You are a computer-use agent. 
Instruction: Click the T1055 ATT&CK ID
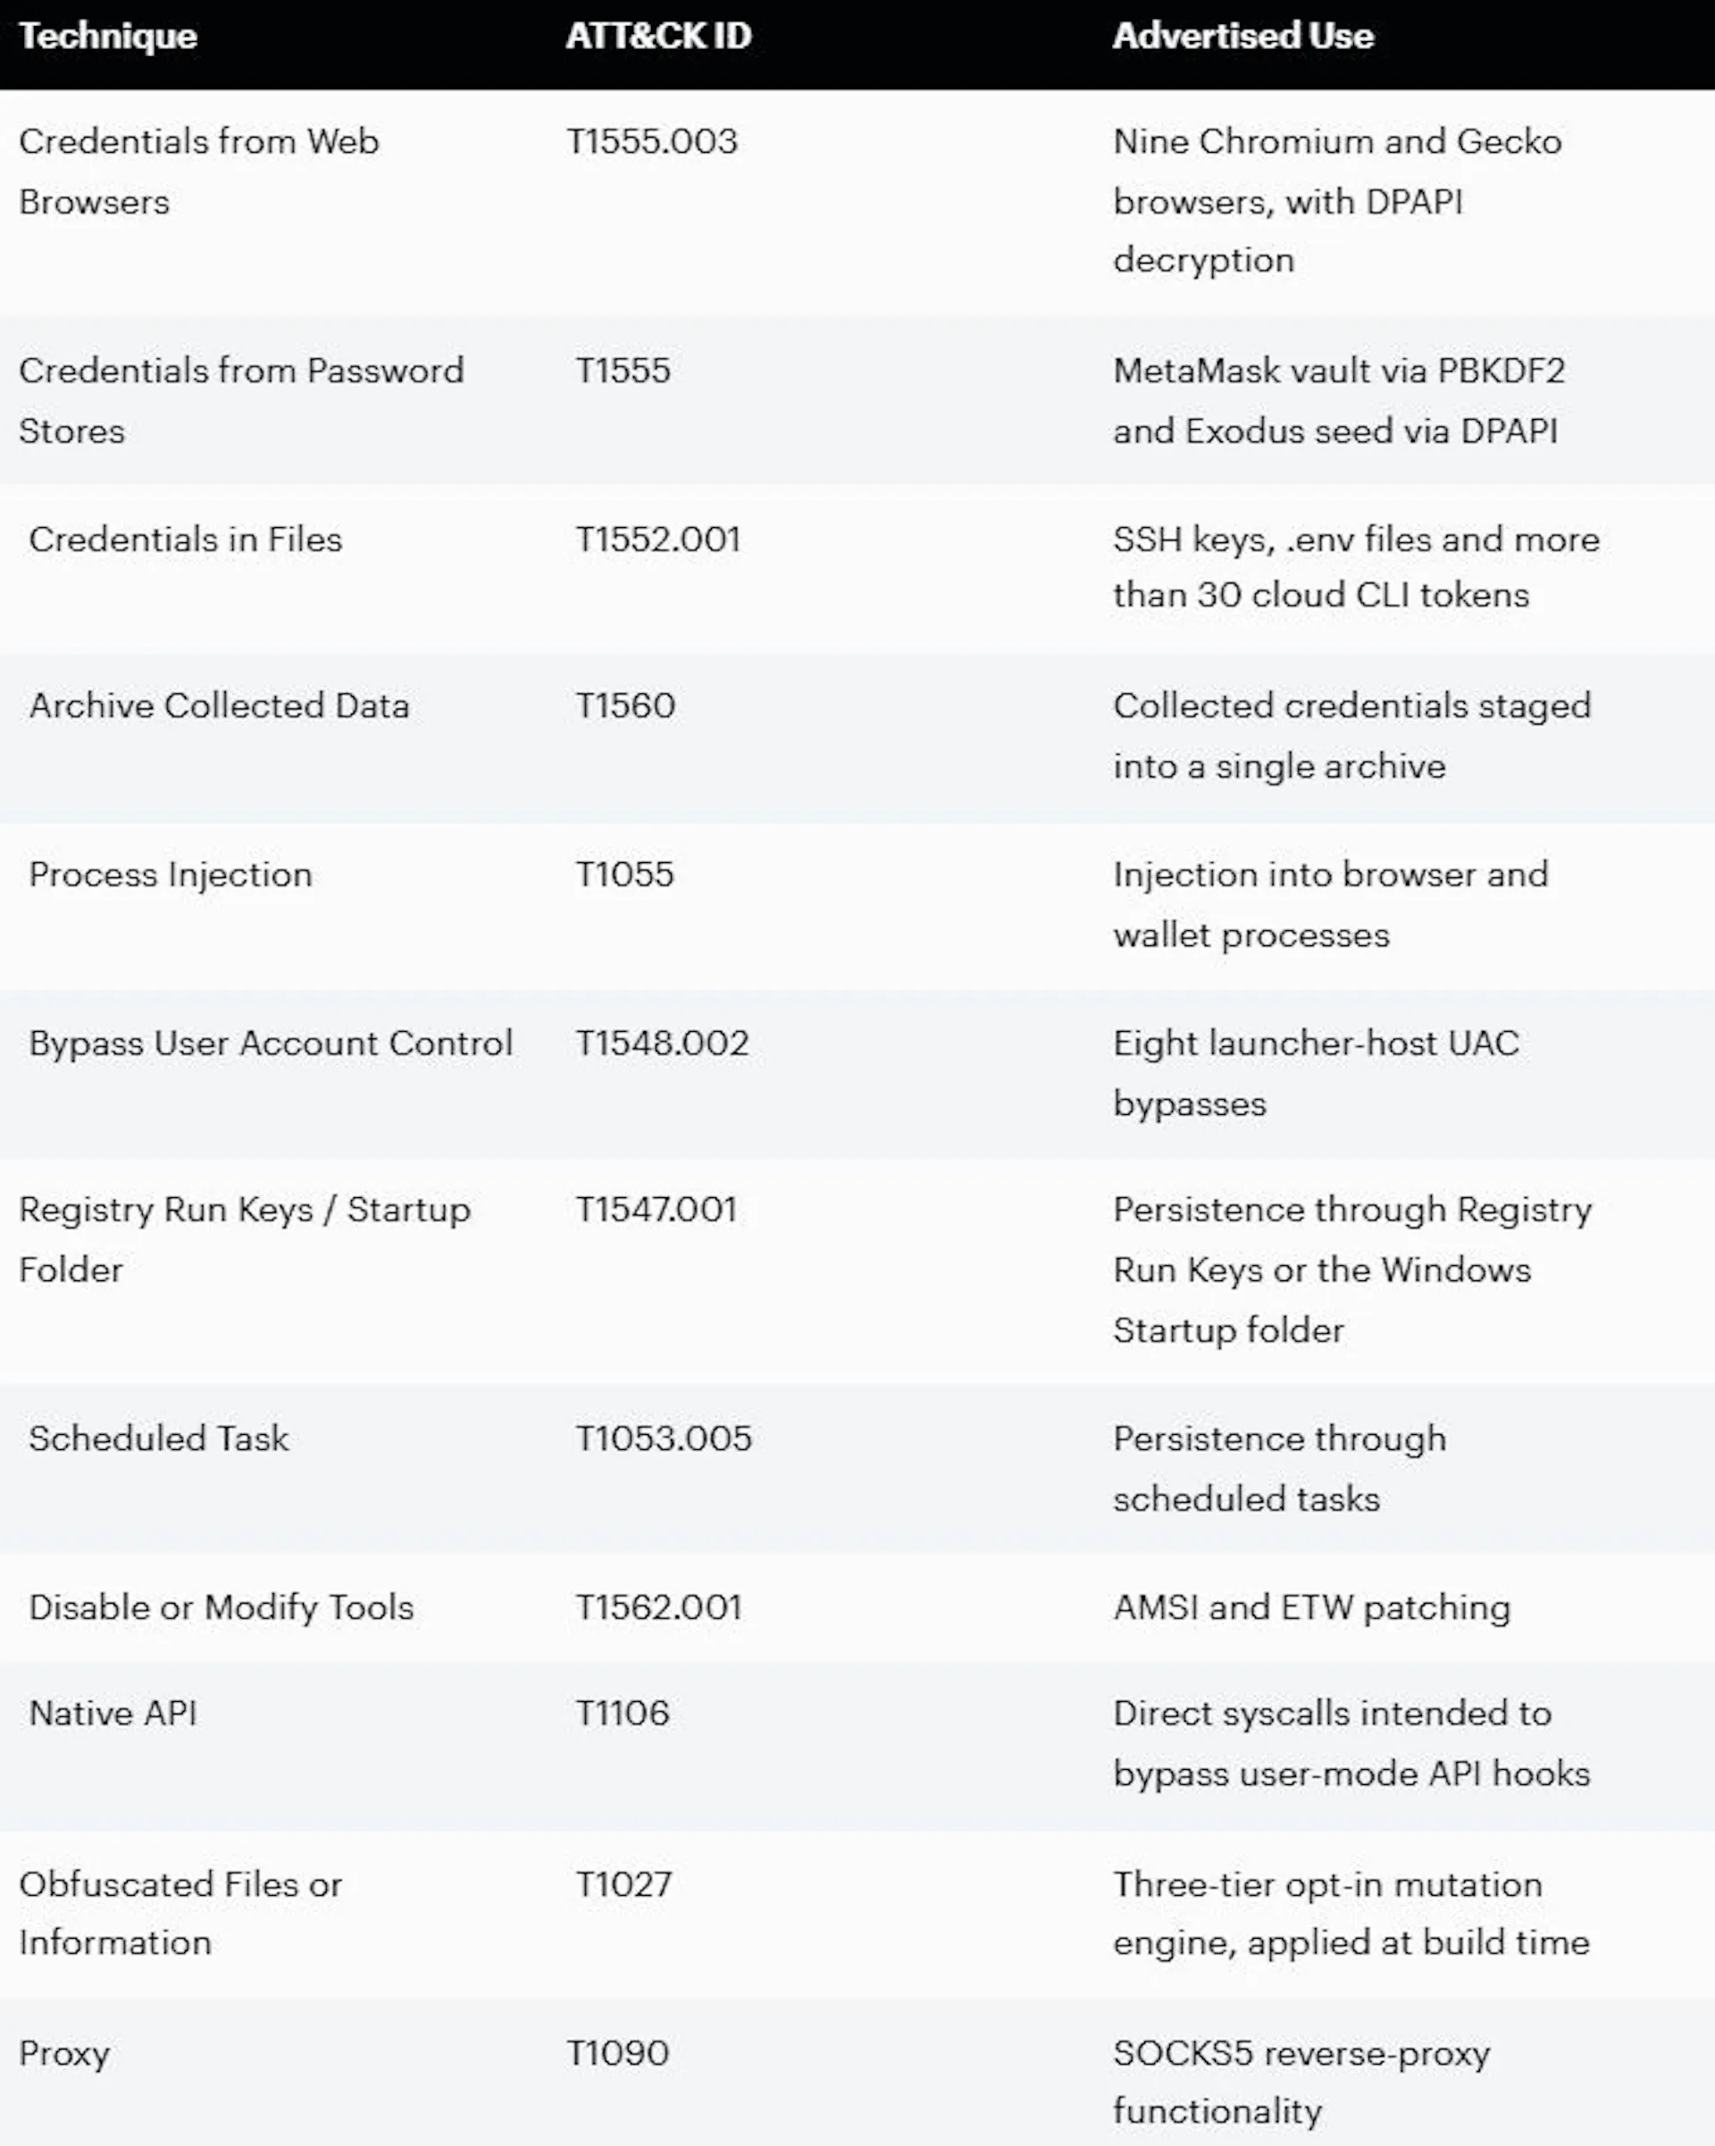coord(625,875)
